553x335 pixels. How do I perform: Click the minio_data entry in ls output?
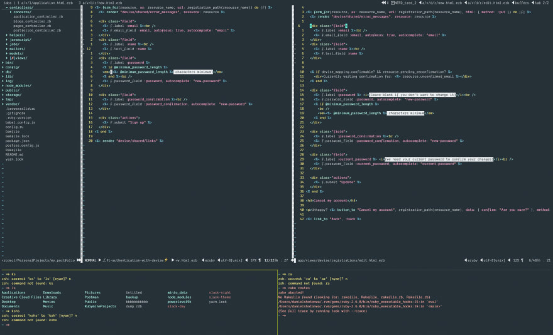point(177,293)
